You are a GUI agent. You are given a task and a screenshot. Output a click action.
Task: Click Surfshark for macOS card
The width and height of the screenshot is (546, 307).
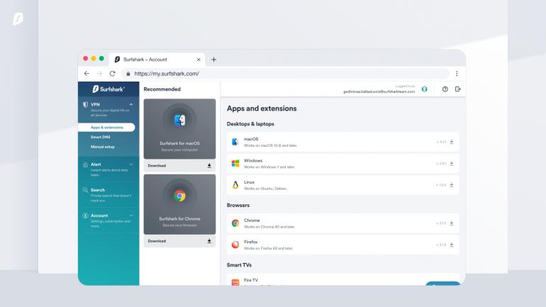[x=179, y=129]
